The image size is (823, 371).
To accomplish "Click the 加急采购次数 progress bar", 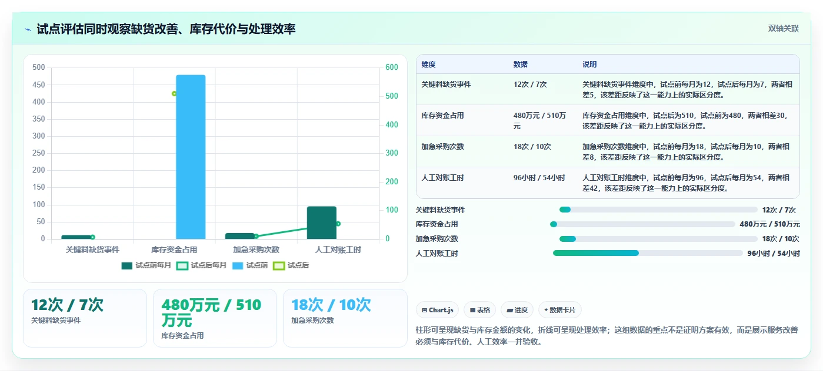I will [x=658, y=239].
